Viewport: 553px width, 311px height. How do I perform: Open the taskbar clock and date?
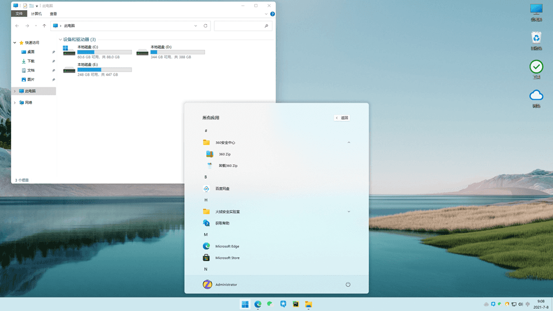point(541,304)
